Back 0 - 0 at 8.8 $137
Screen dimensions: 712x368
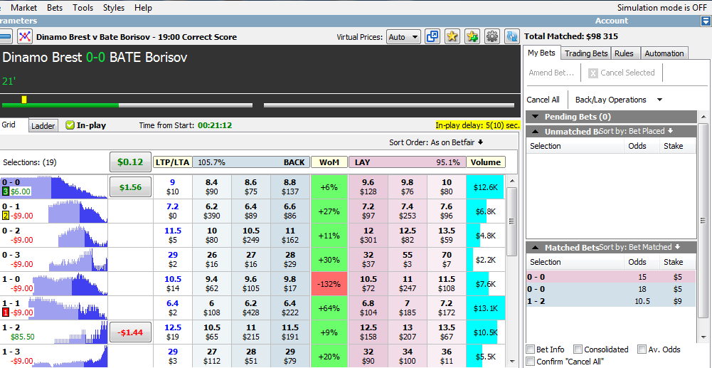coord(291,187)
